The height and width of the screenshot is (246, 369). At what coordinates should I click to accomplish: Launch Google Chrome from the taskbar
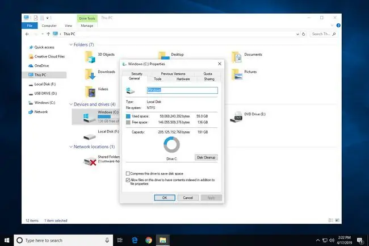[149, 240]
